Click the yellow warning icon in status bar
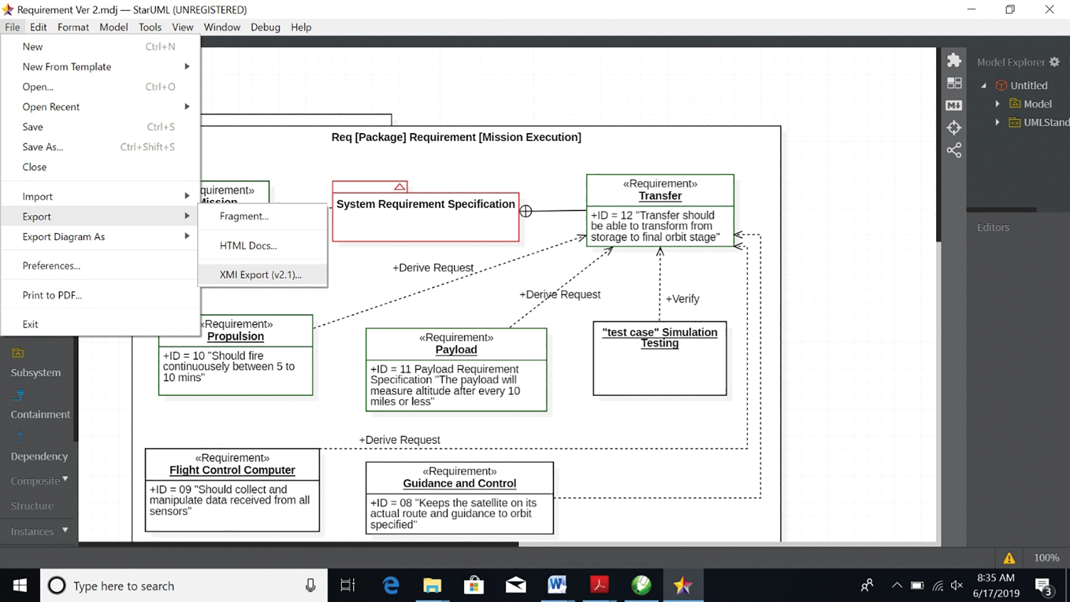 [1009, 558]
